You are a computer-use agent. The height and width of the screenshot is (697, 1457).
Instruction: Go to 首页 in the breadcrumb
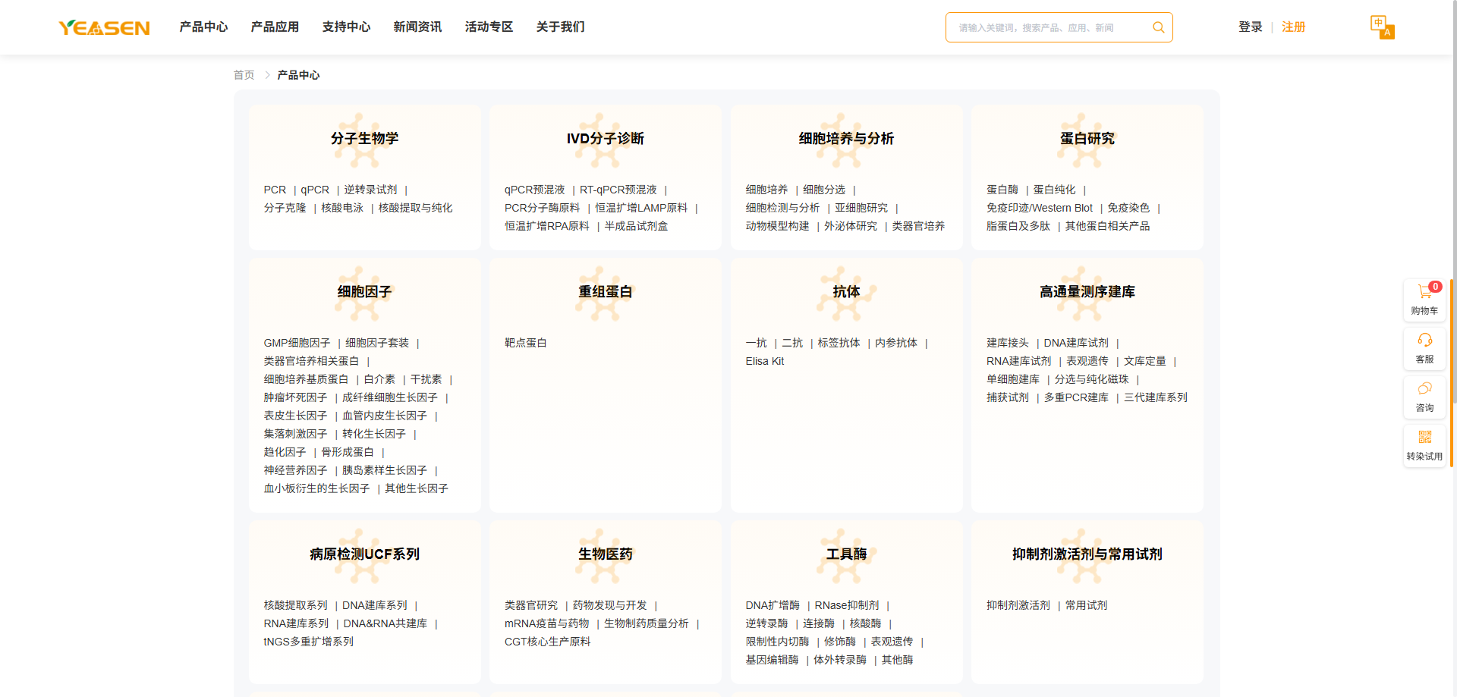coord(244,75)
